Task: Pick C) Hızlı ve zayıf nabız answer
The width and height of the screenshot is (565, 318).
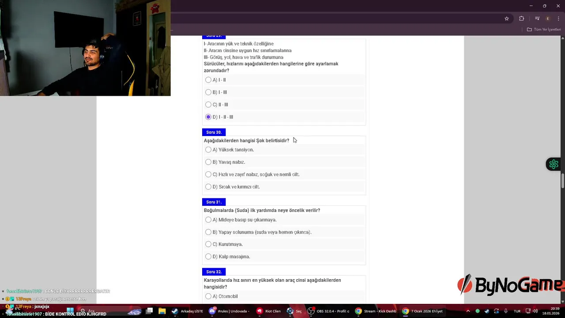Action: tap(208, 174)
